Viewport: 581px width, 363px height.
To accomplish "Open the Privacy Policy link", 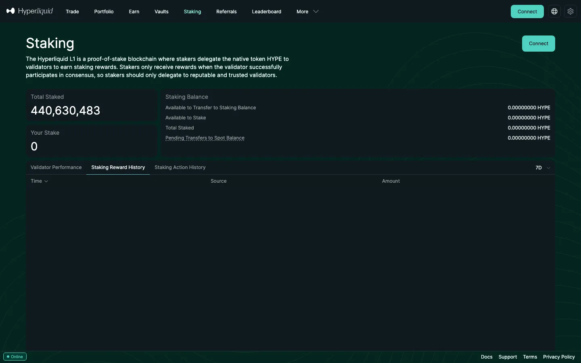I will 559,357.
